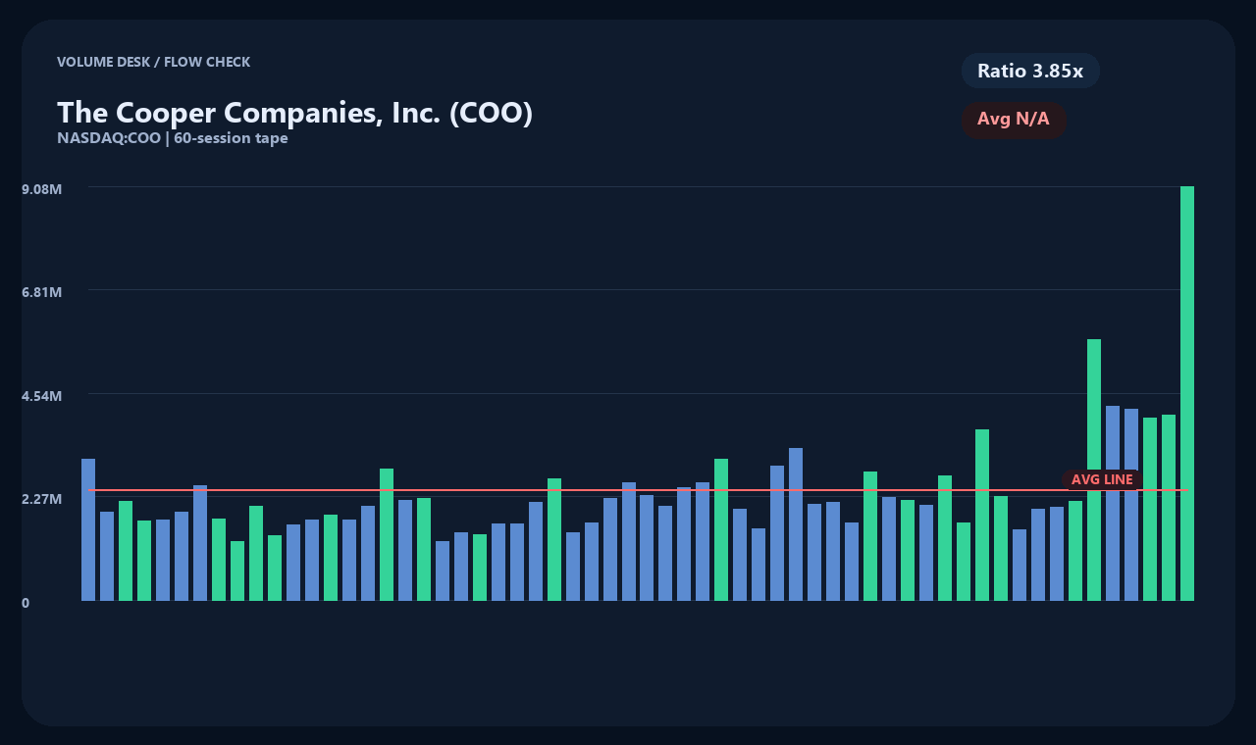Image resolution: width=1256 pixels, height=745 pixels.
Task: Click the 6.81M axis label
Action: (x=42, y=292)
